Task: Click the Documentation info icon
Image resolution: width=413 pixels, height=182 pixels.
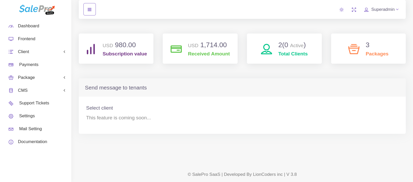Action: coord(11,142)
